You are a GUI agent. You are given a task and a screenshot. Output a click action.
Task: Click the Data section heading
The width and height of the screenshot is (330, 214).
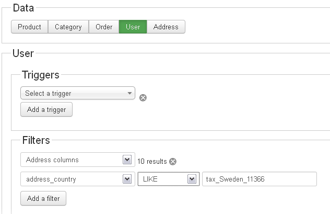pos(23,8)
